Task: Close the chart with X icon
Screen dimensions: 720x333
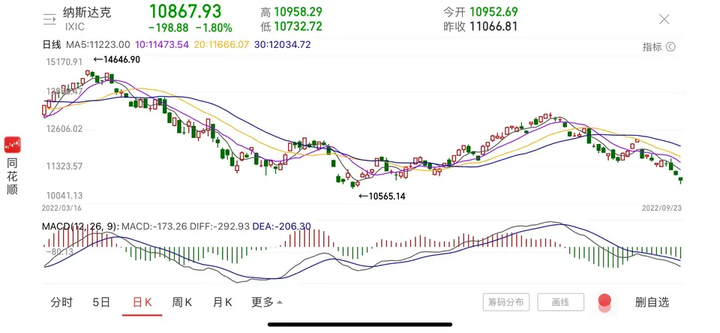Action: (x=664, y=19)
